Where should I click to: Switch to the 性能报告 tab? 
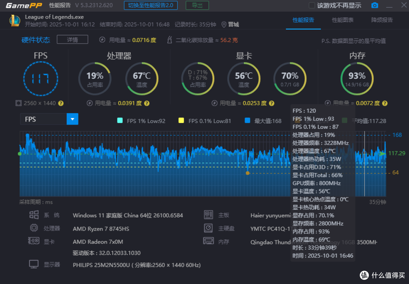pyautogui.click(x=303, y=20)
